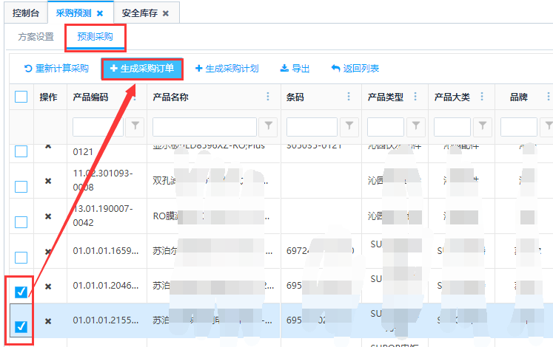
Task: Switch to the 方案设置 tab
Action: pyautogui.click(x=36, y=37)
